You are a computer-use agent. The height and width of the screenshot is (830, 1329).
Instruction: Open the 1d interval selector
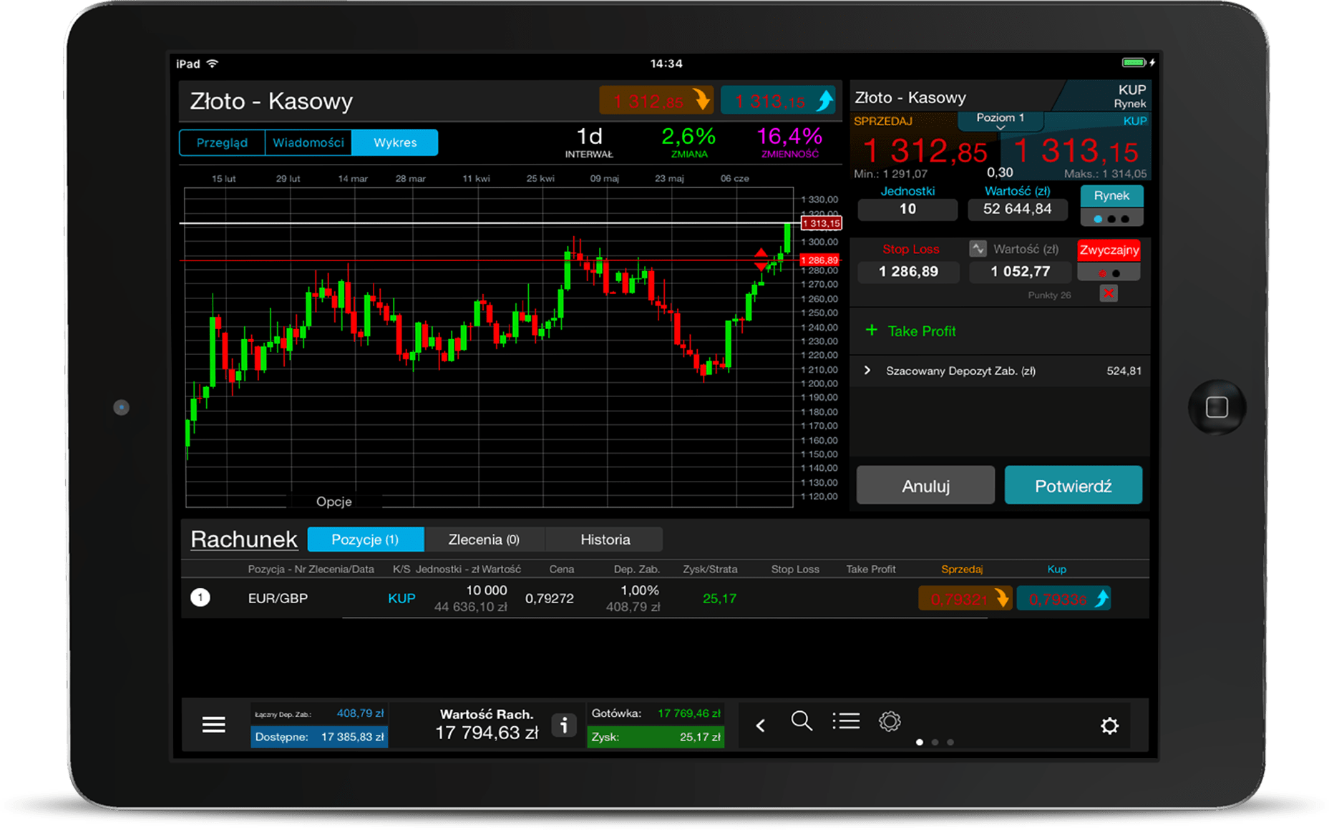[x=589, y=142]
